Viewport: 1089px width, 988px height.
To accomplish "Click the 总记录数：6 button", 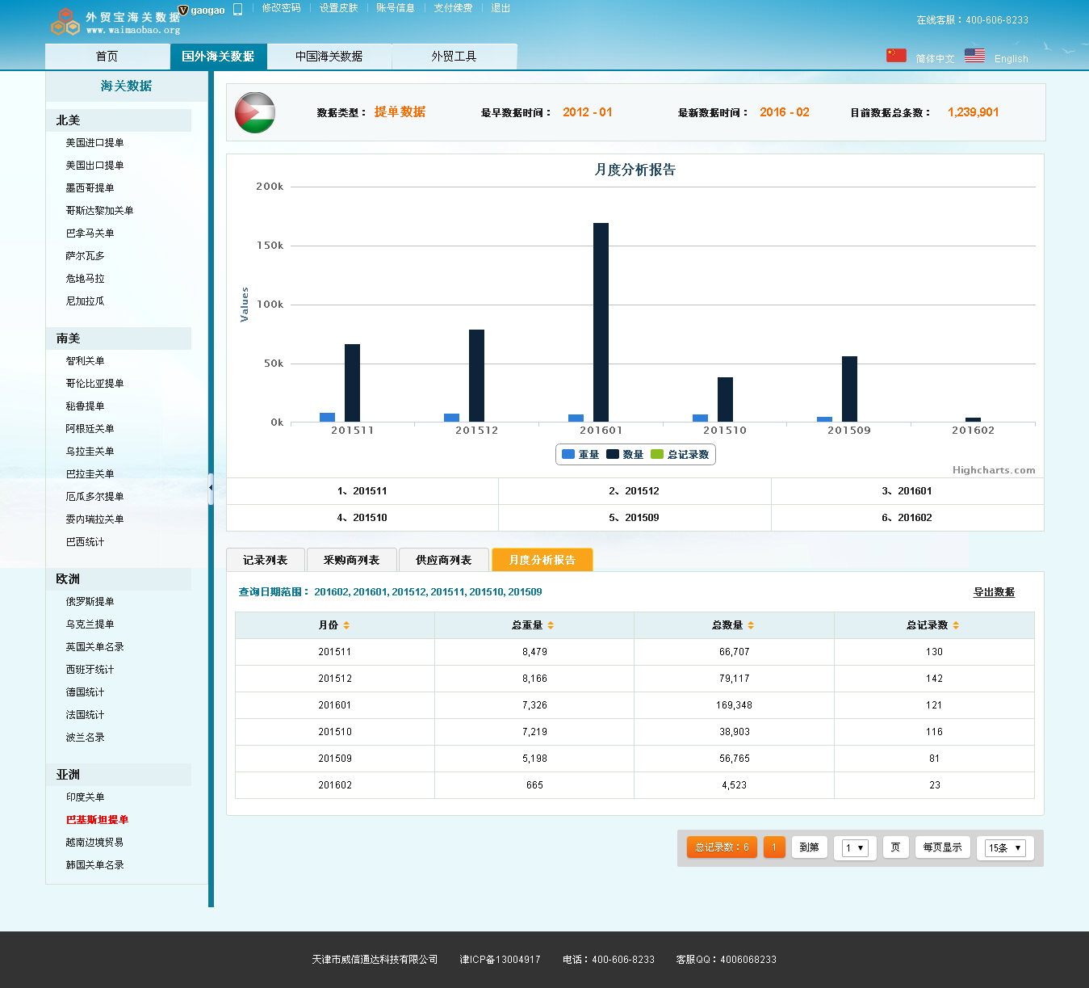I will [722, 847].
